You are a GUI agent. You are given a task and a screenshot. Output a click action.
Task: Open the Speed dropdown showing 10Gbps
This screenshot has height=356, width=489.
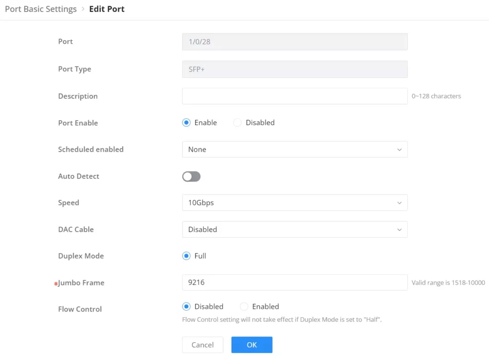coord(295,203)
